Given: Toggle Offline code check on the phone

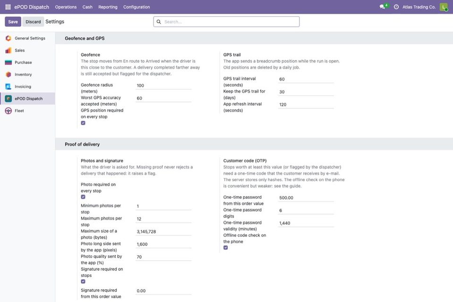Looking at the screenshot, I should point(226,248).
